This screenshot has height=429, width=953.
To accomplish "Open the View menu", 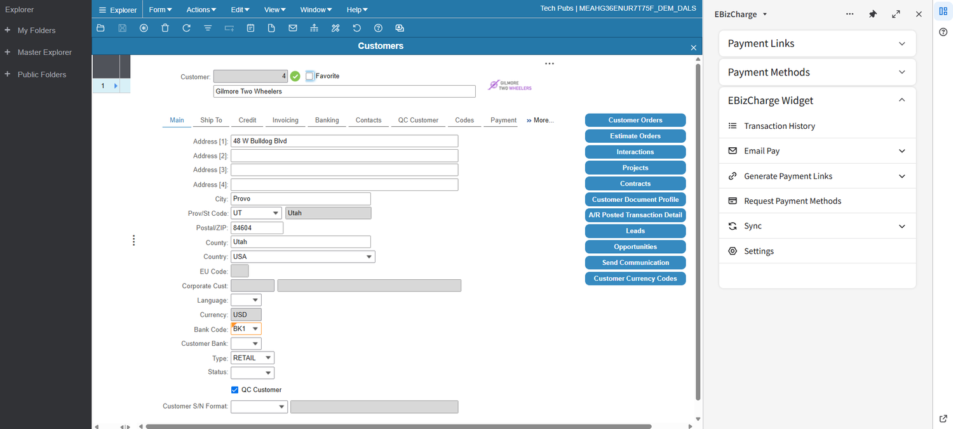I will click(275, 10).
